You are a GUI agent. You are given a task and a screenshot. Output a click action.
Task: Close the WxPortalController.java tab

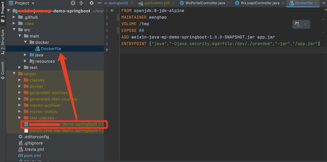coord(229,3)
